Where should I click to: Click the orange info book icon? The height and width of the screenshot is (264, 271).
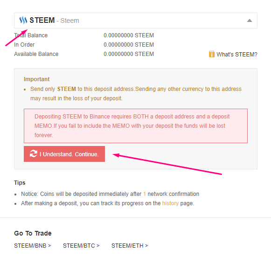pos(212,54)
